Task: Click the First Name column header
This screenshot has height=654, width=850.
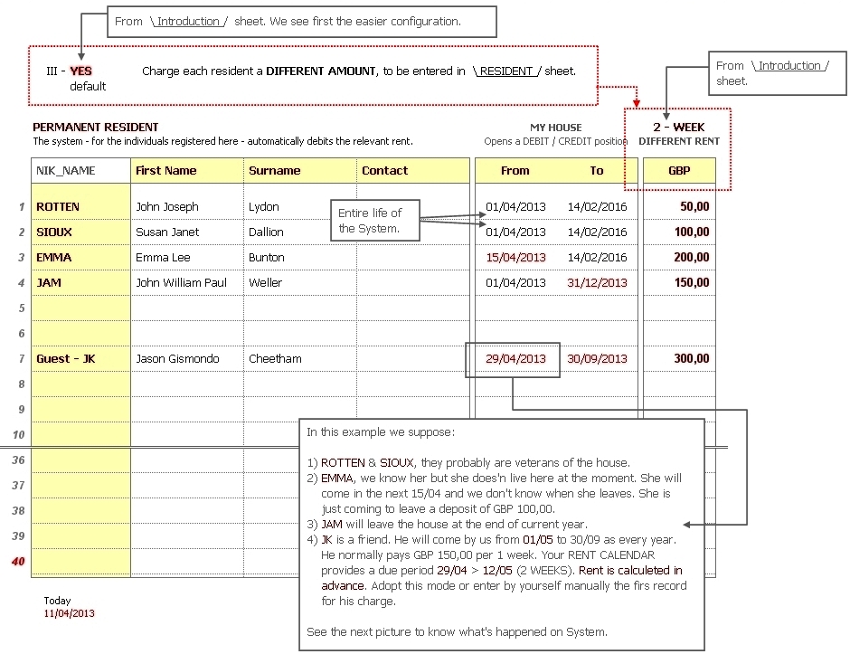Action: pyautogui.click(x=187, y=171)
